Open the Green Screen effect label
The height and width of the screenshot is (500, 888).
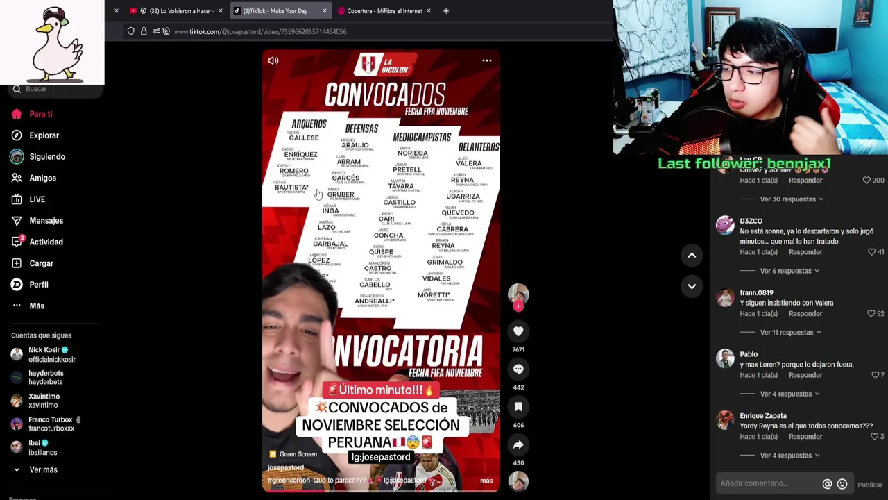pos(293,454)
